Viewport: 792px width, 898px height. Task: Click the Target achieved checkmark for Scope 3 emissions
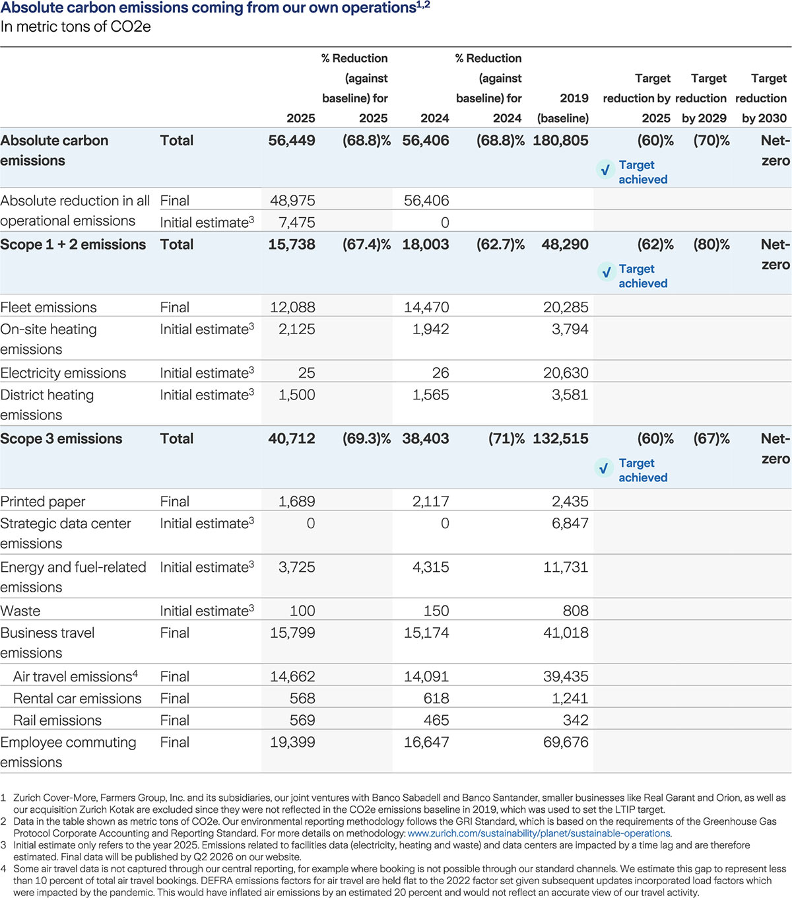pyautogui.click(x=604, y=468)
